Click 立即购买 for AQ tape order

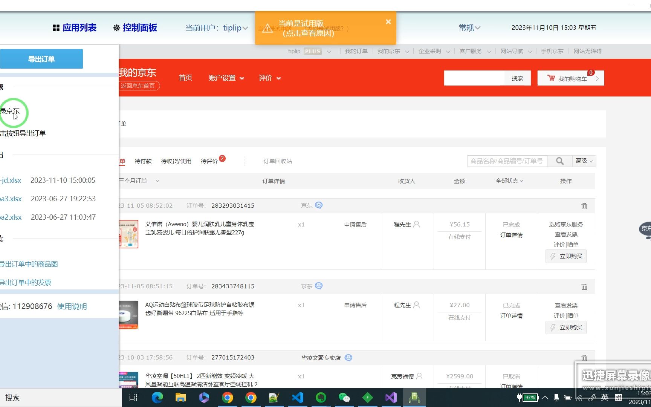coord(566,327)
